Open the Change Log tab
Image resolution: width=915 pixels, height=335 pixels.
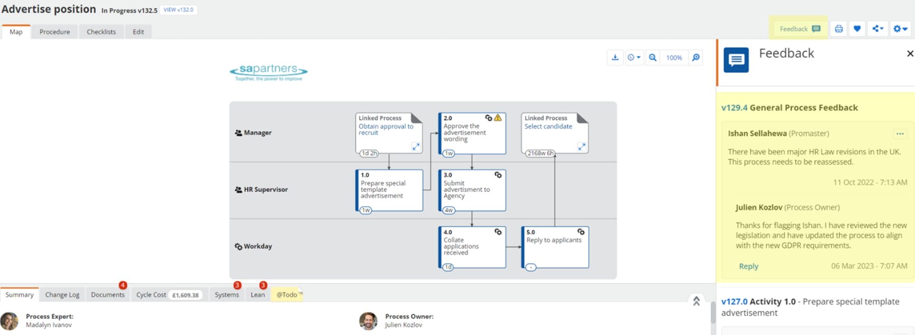62,295
